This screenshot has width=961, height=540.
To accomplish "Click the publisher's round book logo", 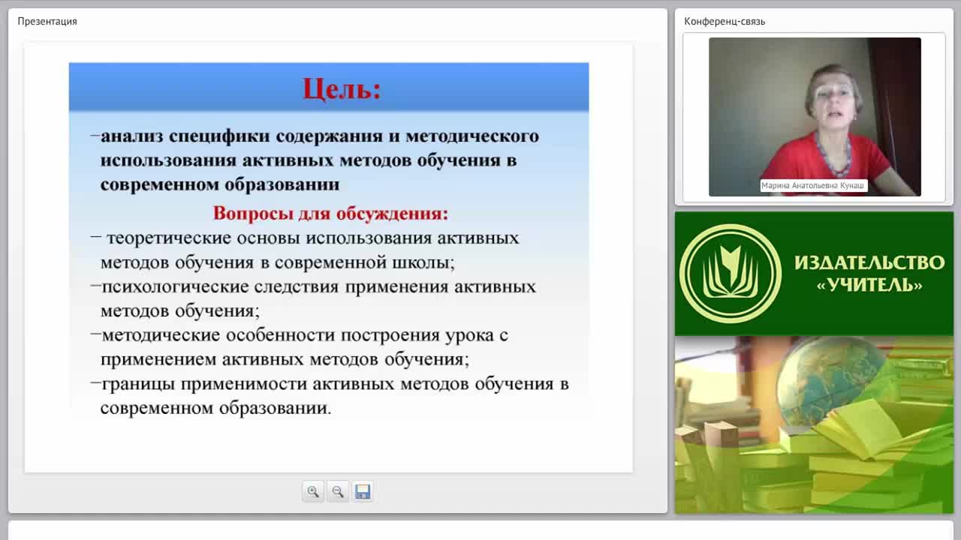I will point(730,274).
